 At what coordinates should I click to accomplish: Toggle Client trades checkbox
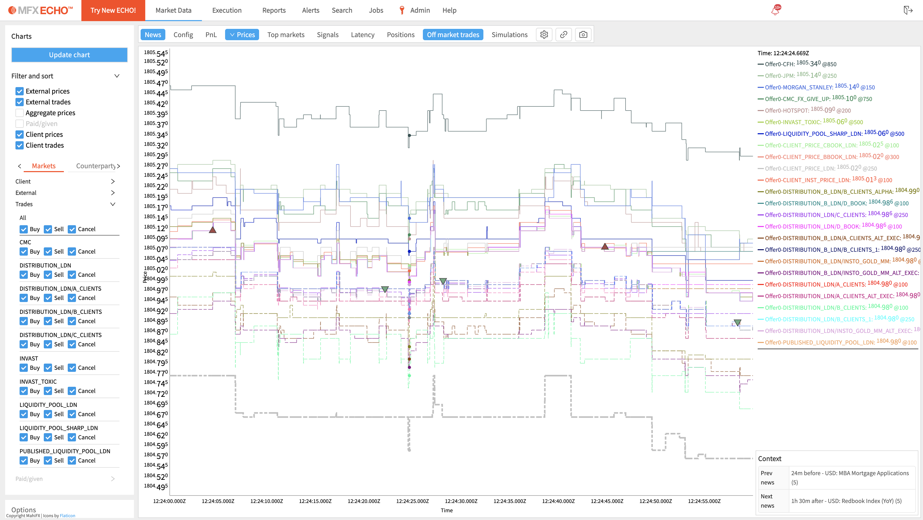click(x=20, y=145)
